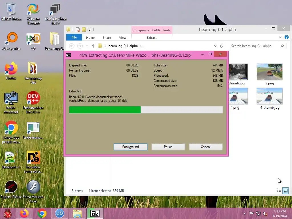Switch to the 7-Zip taskbar button
292x219 pixels.
pyautogui.click(x=95, y=213)
